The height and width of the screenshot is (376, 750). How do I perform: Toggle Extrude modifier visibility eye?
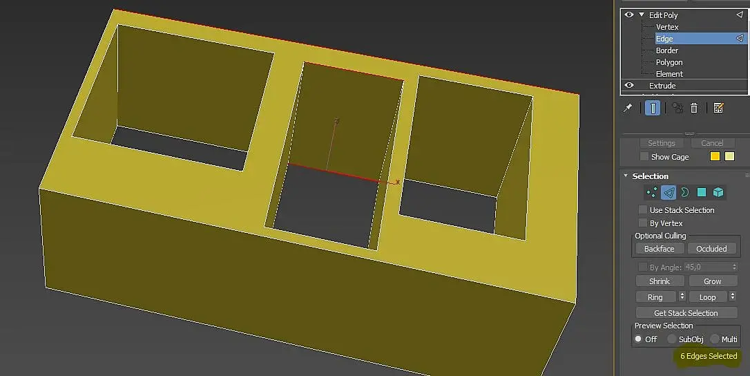coord(629,85)
